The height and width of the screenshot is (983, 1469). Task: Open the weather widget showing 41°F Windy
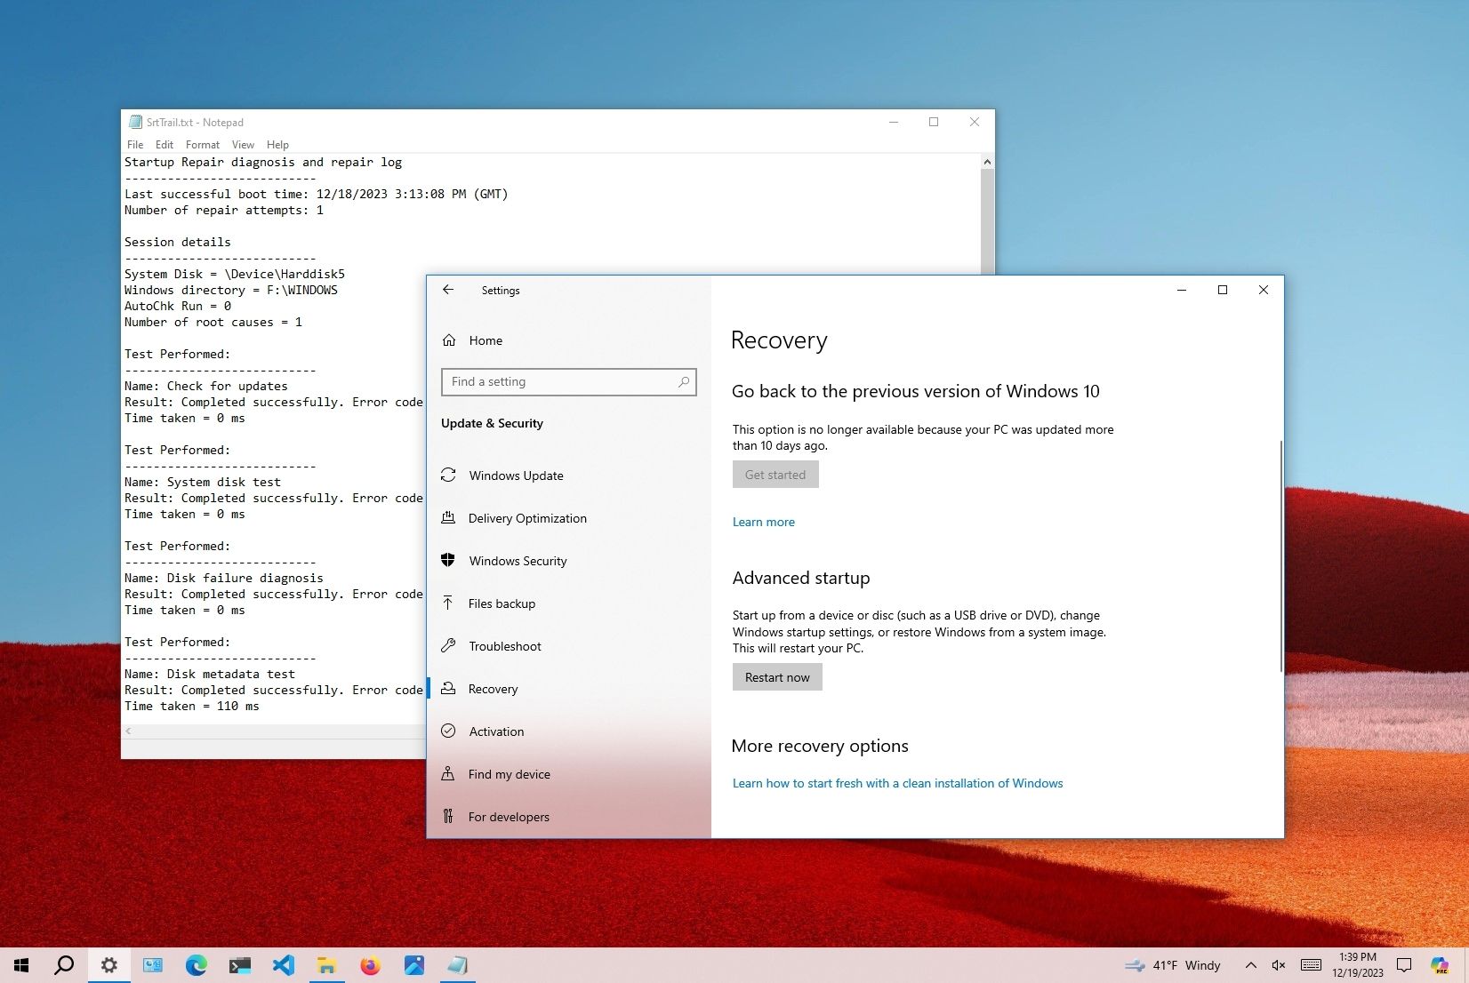tap(1174, 965)
